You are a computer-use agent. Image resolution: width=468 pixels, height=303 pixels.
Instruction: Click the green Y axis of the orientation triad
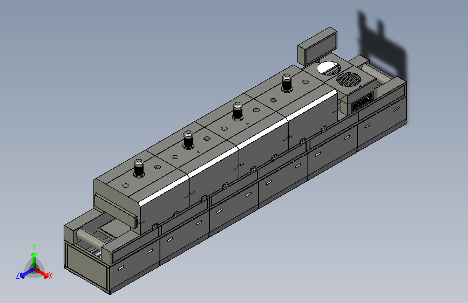tap(35, 260)
